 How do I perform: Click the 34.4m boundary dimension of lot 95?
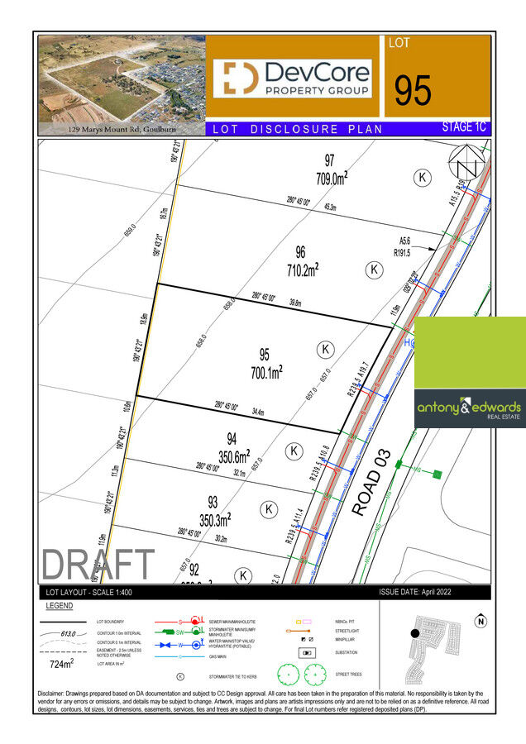258,412
